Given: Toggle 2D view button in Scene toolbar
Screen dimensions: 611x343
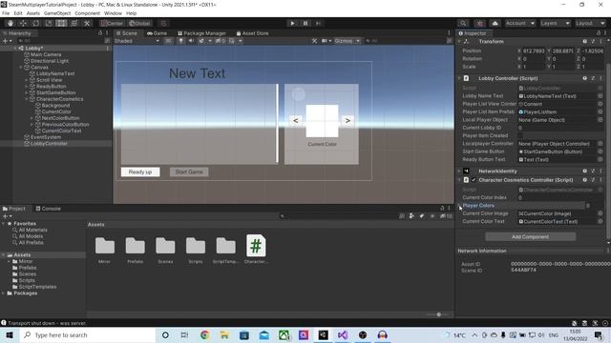Looking at the screenshot, I should 168,41.
